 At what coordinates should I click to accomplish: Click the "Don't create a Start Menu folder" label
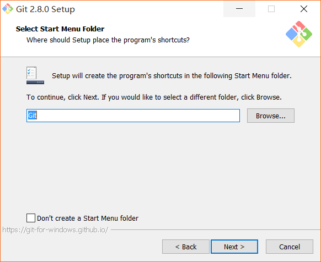(x=88, y=219)
